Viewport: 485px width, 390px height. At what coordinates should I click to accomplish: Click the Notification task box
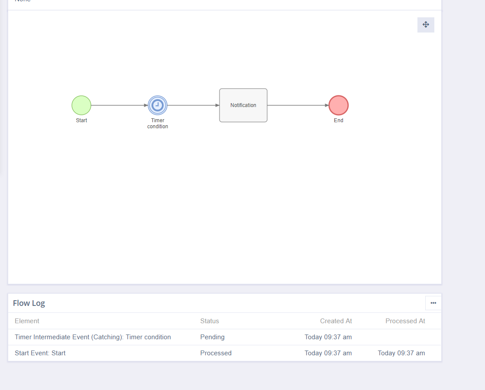tap(243, 105)
